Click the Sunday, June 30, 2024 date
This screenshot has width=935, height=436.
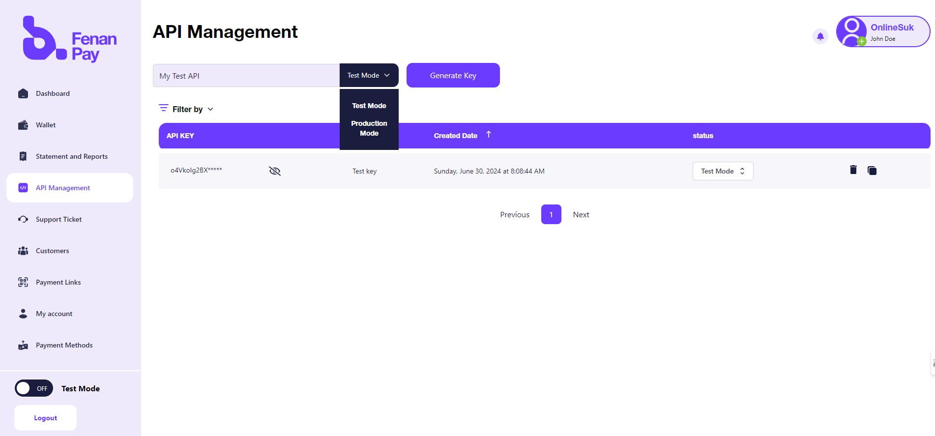pos(489,171)
